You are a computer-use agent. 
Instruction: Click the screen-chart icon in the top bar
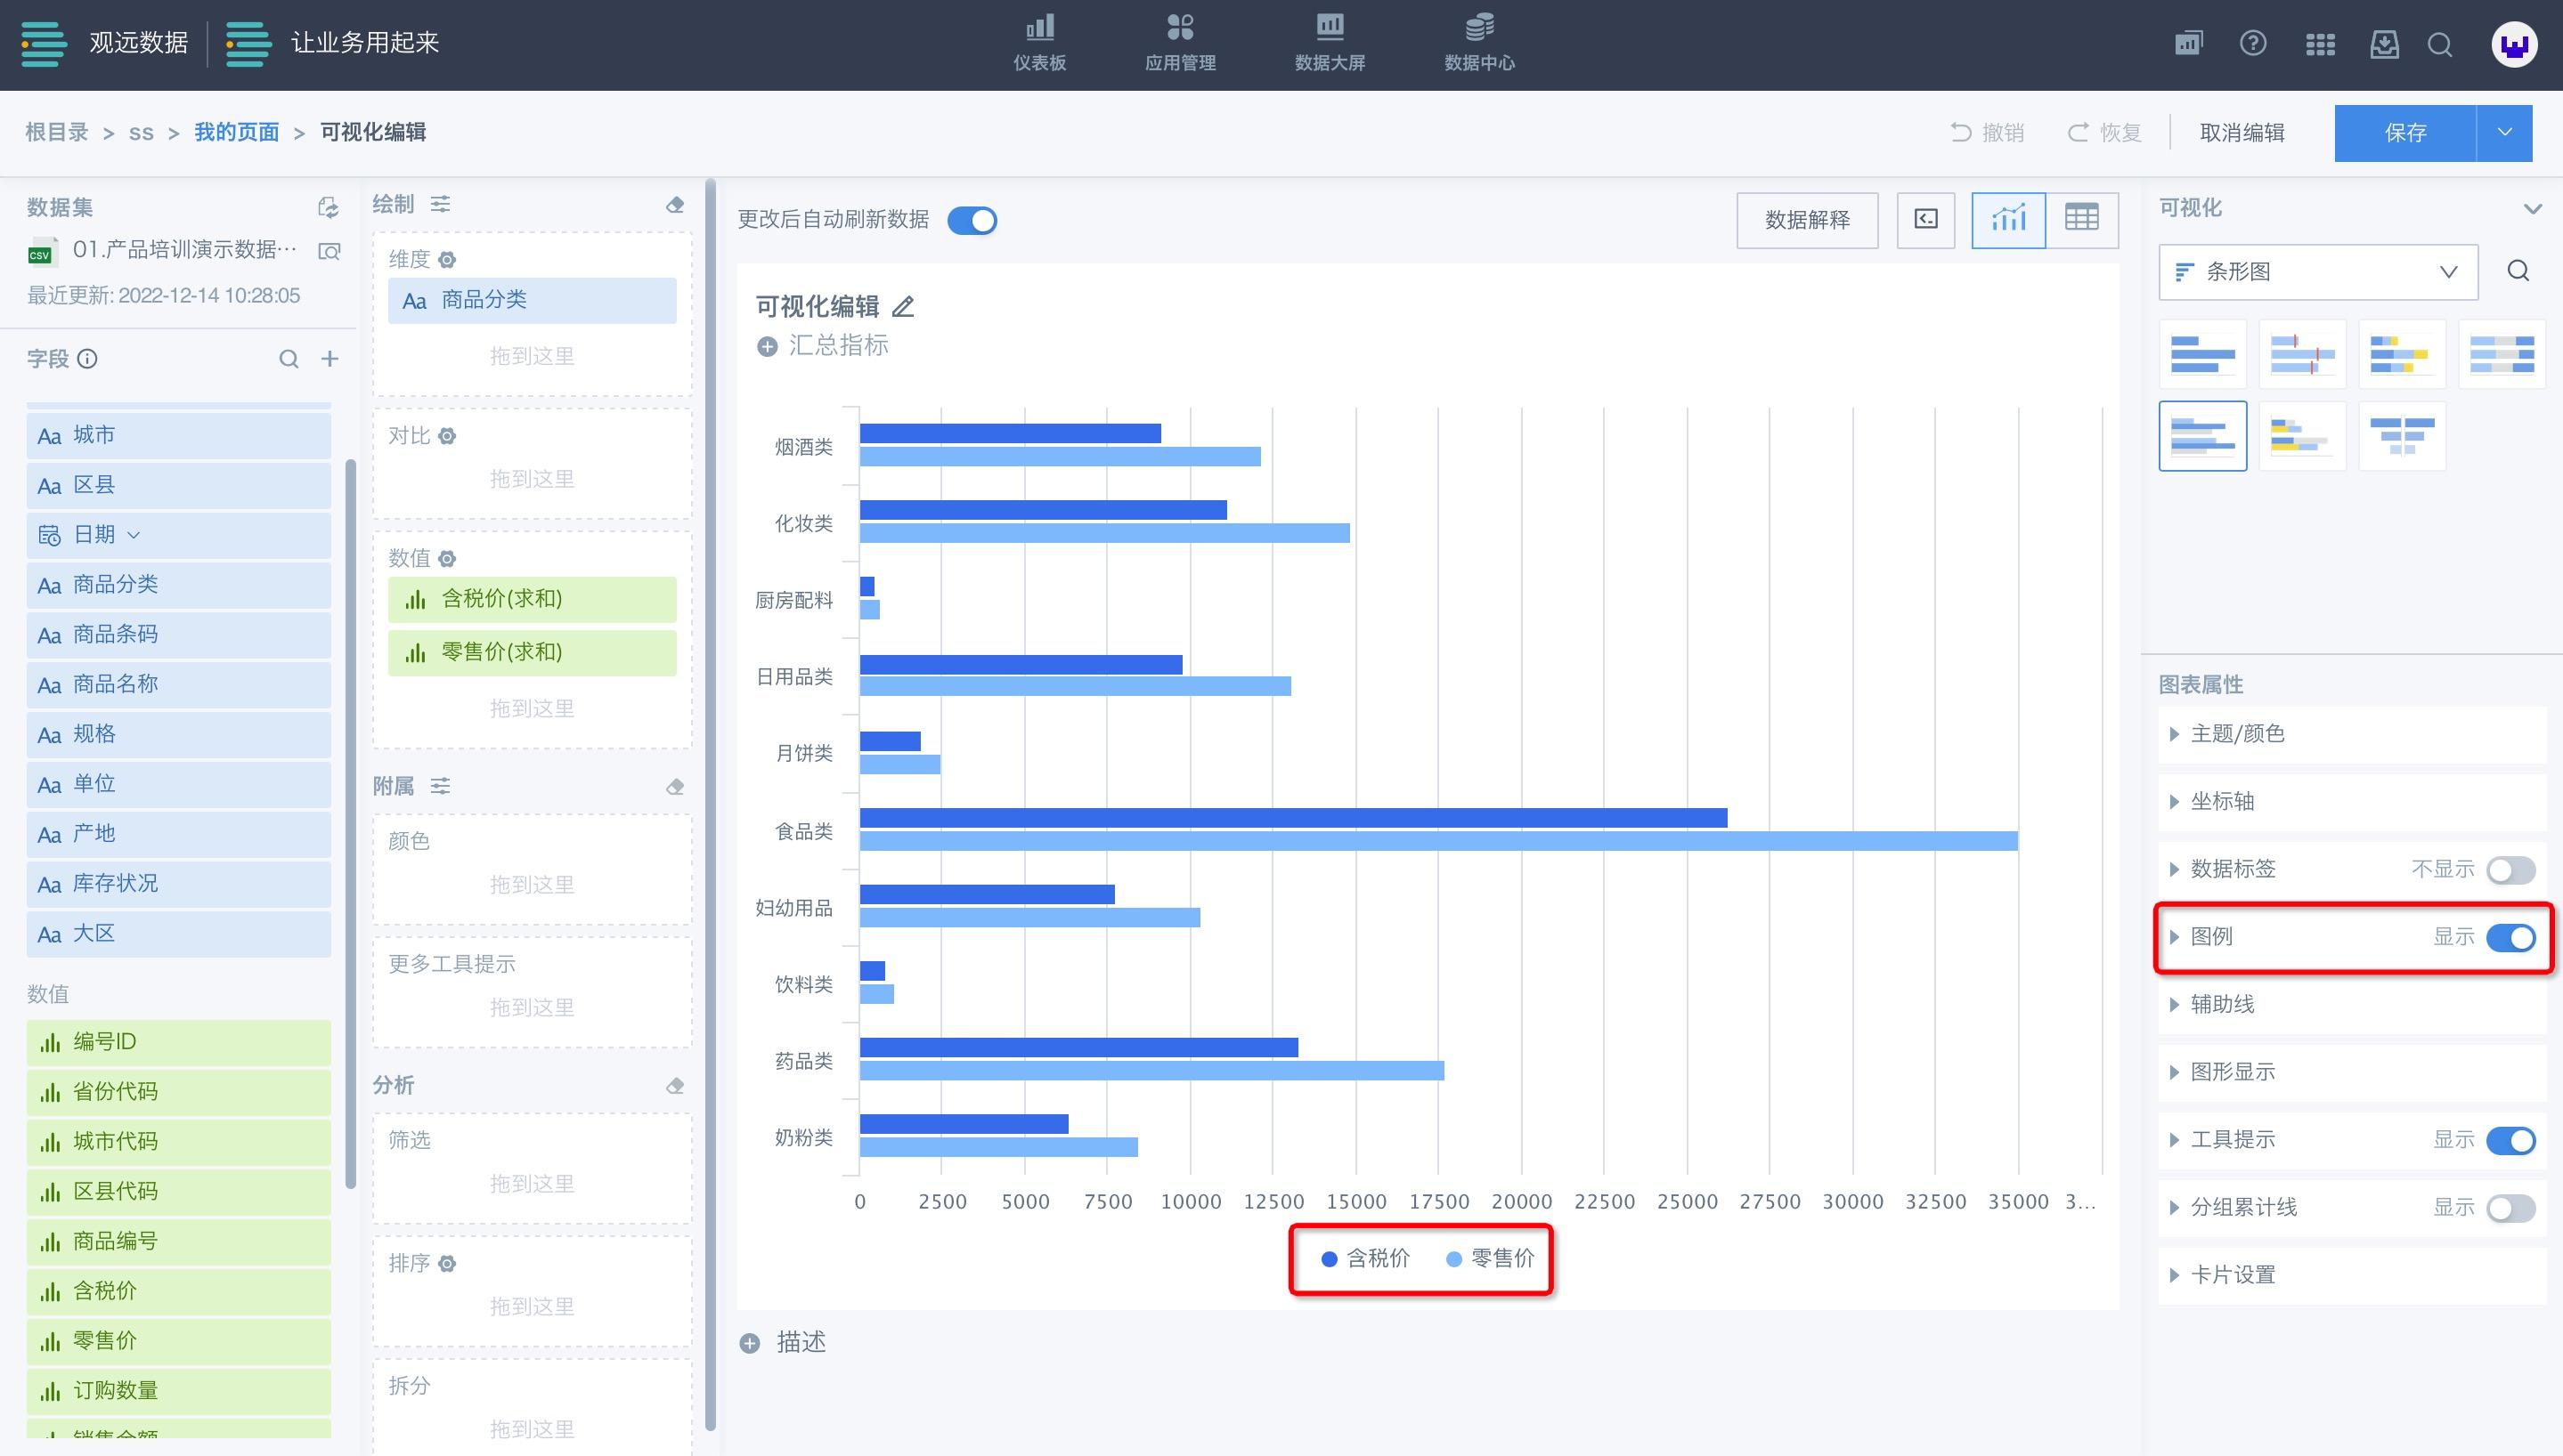coord(2188,44)
